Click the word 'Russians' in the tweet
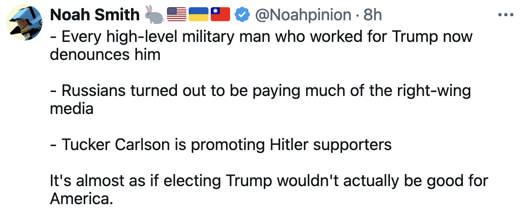This screenshot has height=210, width=525. [x=94, y=91]
